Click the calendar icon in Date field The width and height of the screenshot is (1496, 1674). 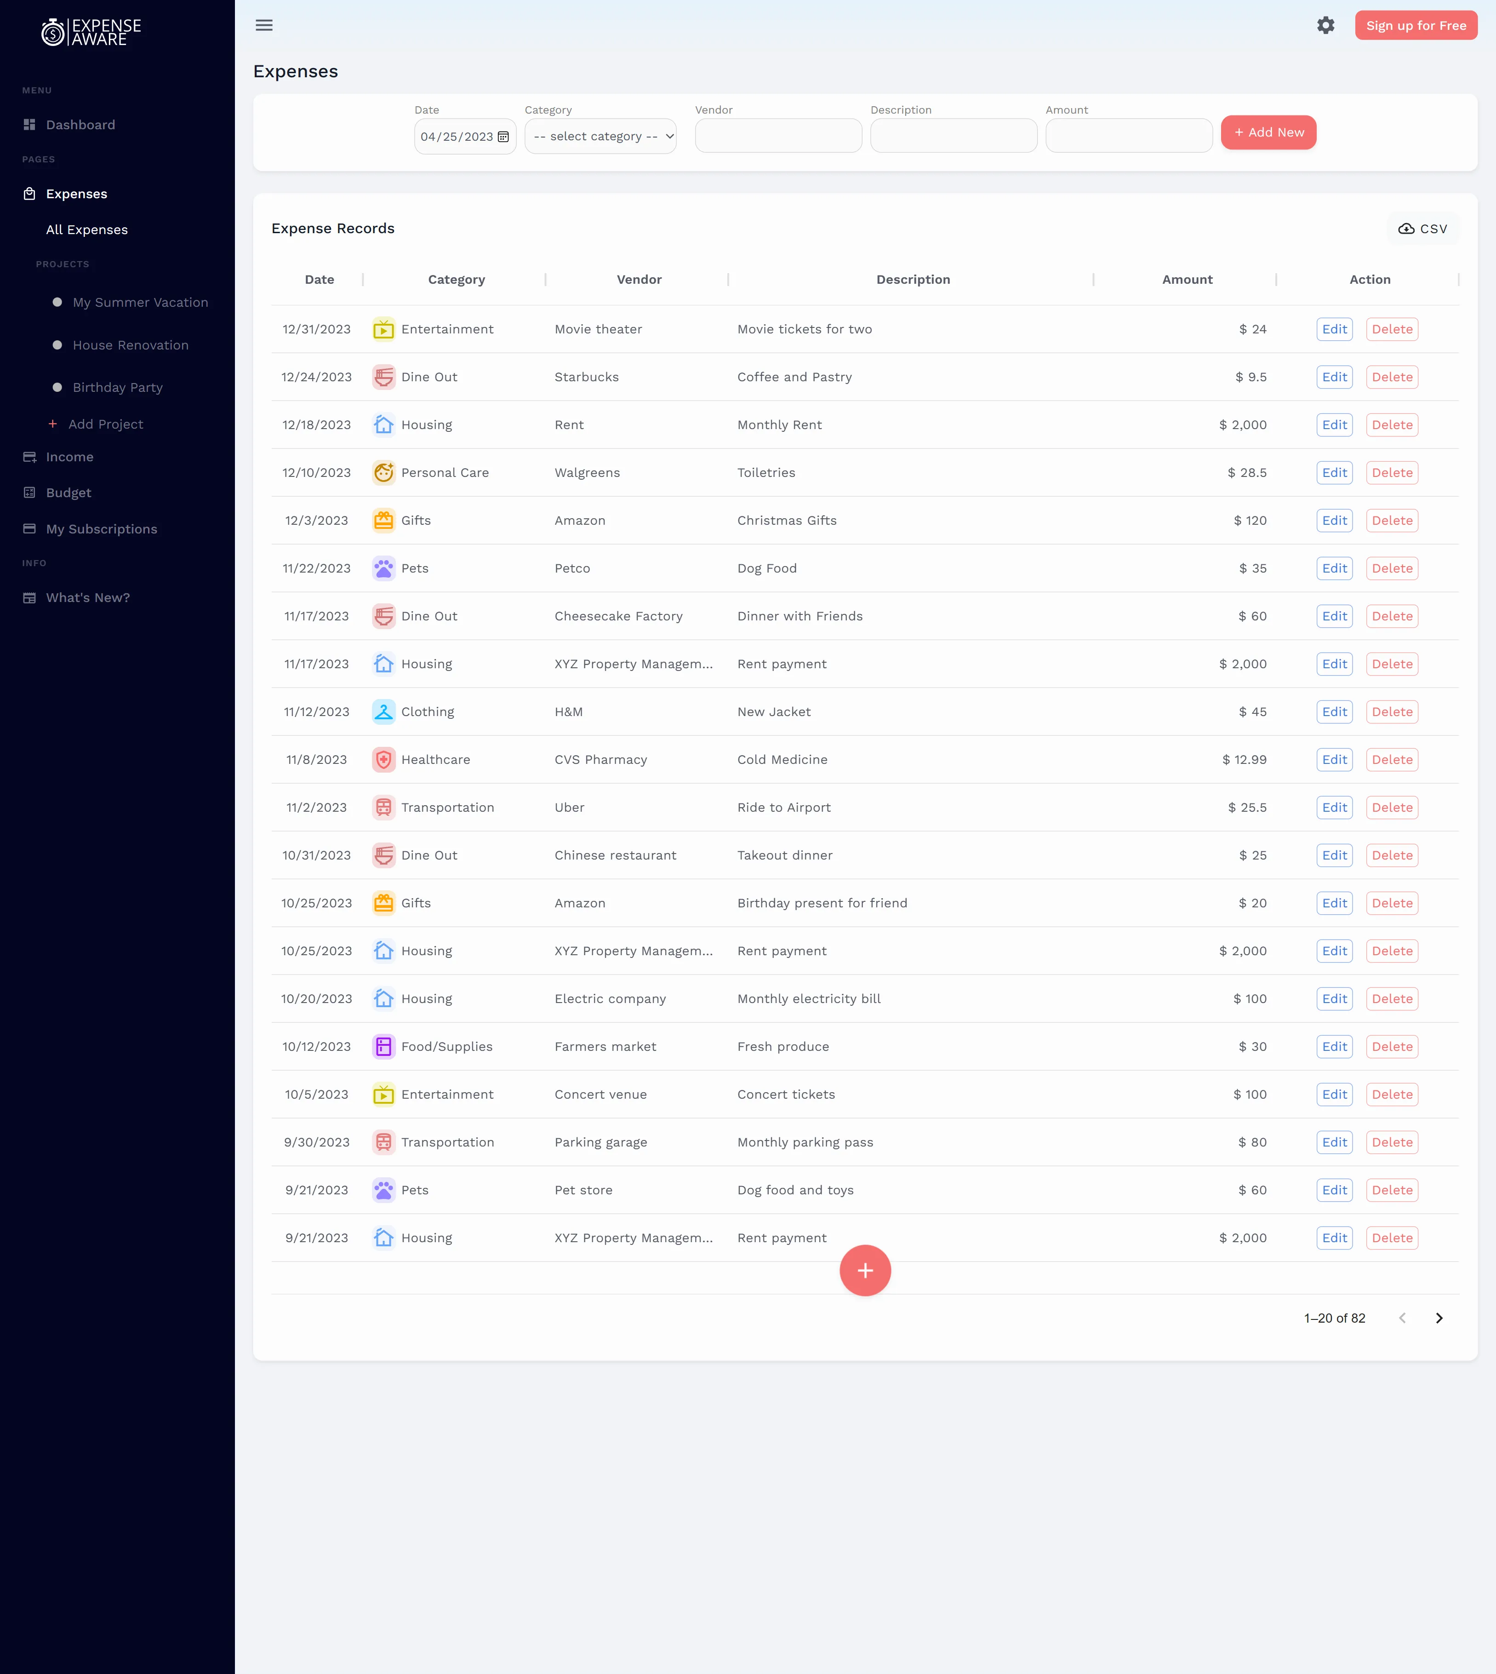coord(503,137)
